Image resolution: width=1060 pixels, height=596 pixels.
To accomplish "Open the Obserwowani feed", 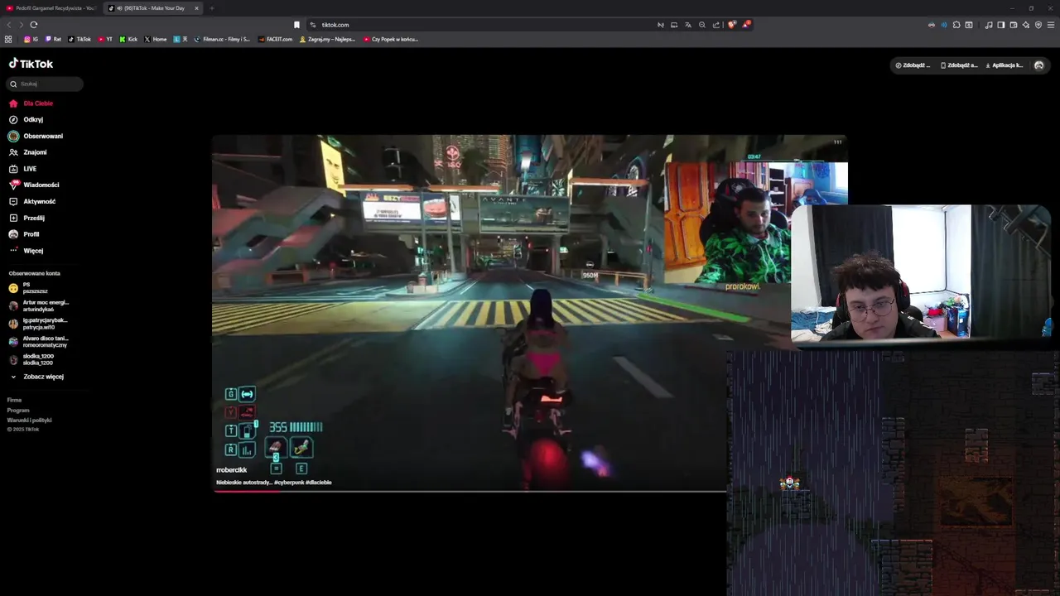I will 36,136.
